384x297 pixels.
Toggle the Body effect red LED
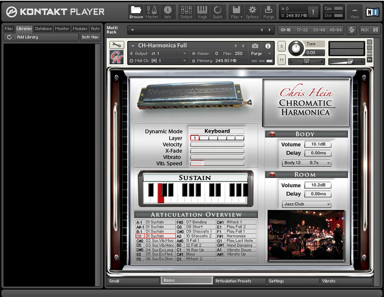tap(272, 134)
